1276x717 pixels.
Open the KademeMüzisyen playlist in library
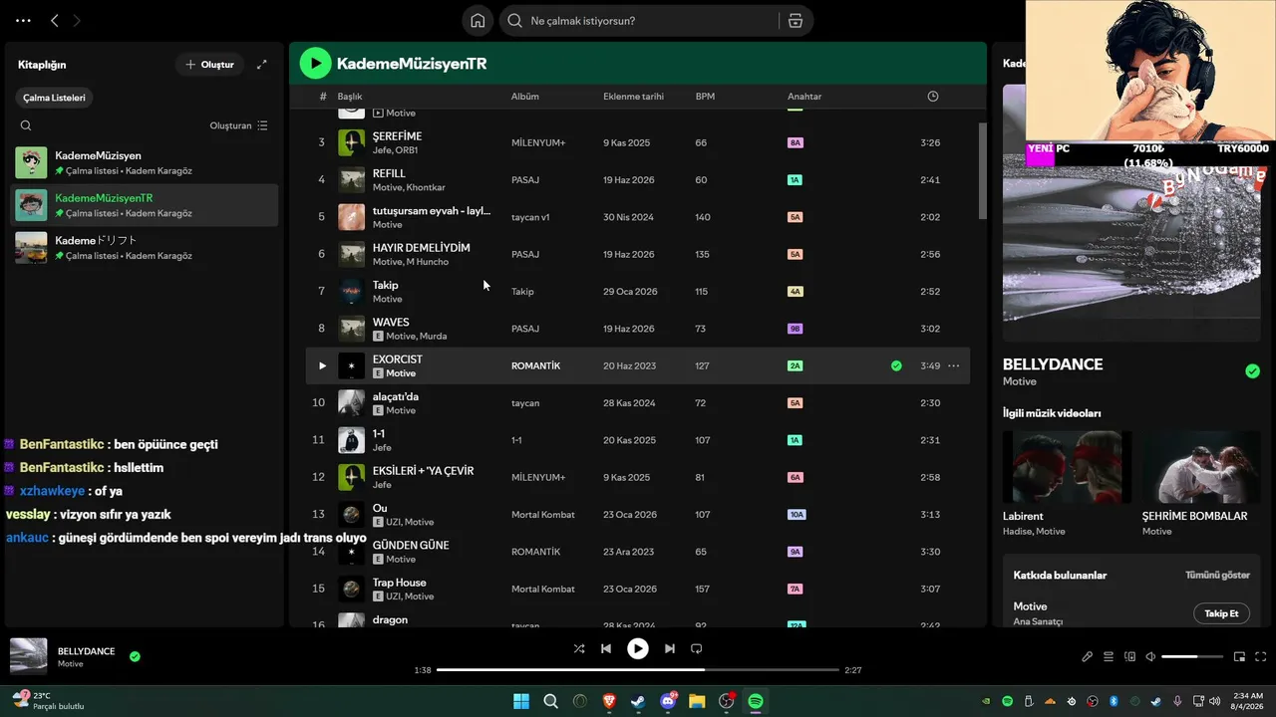(146, 162)
